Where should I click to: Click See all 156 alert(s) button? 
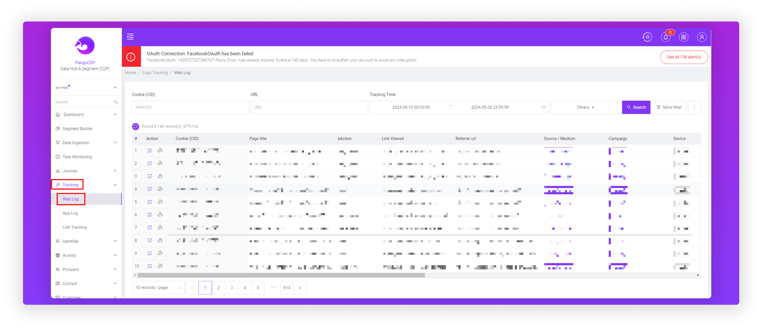(x=684, y=57)
